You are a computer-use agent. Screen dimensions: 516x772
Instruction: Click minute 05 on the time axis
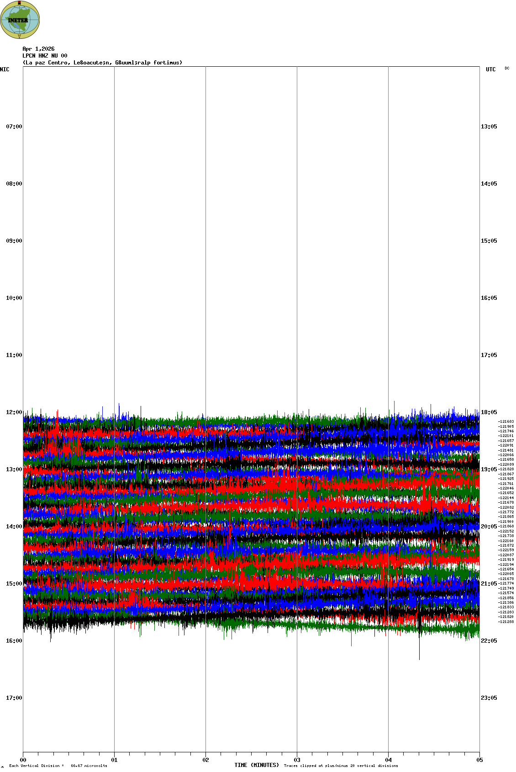point(479,760)
